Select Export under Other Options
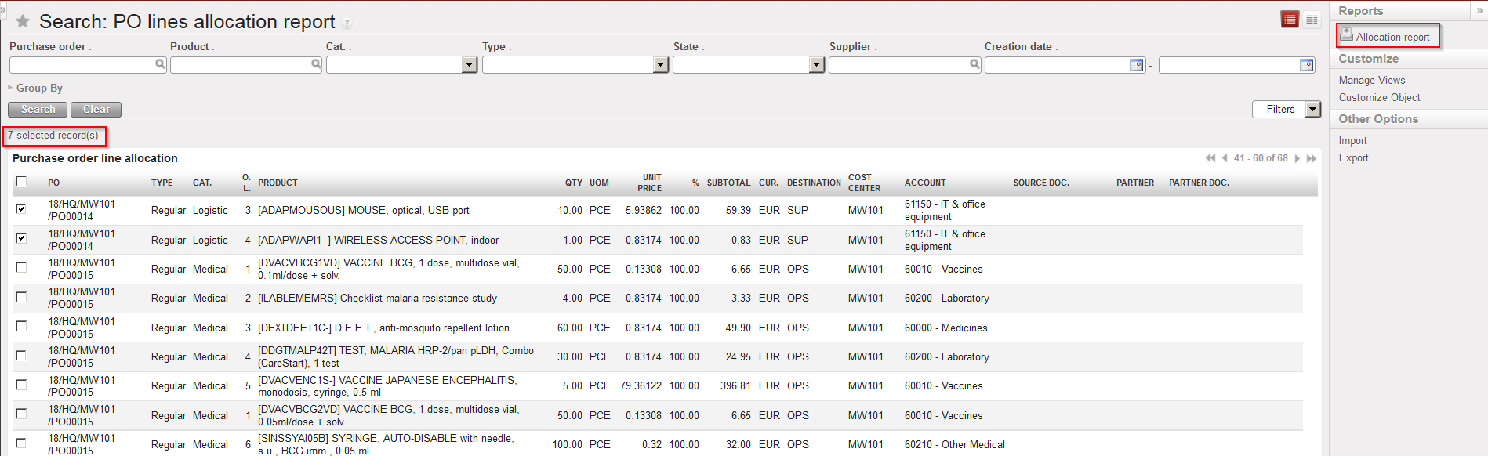Screen dimensions: 1488x456 point(1353,157)
